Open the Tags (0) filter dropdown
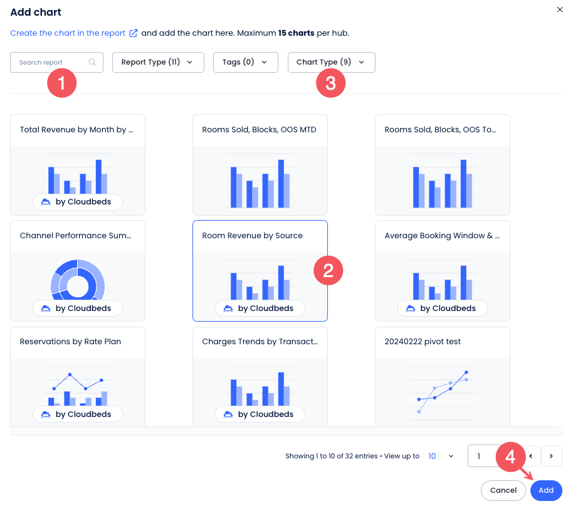 [245, 62]
